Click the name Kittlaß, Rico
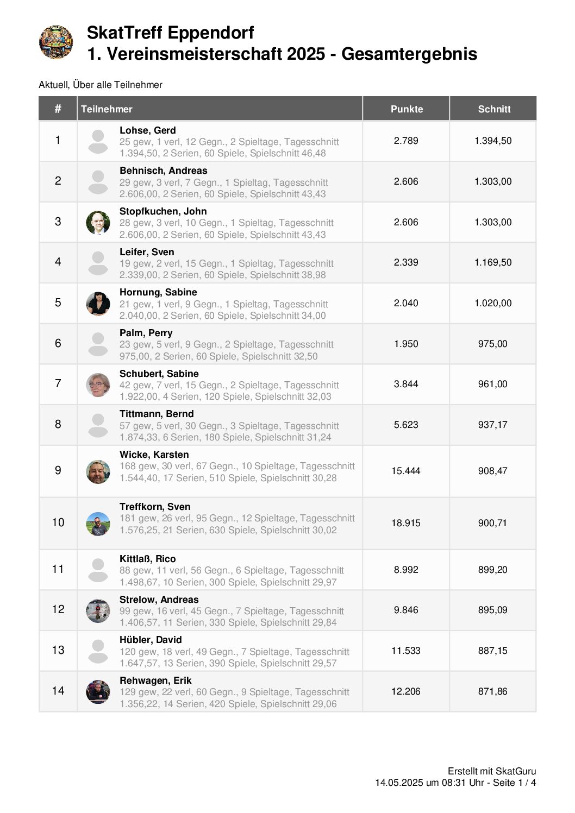575x813 pixels. click(147, 559)
